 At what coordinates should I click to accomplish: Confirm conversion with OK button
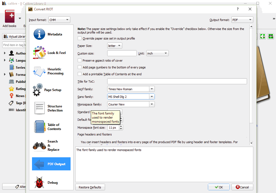click(x=219, y=187)
